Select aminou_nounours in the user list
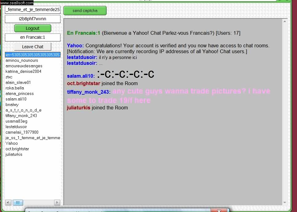The image size is (297, 212). (x=22, y=60)
